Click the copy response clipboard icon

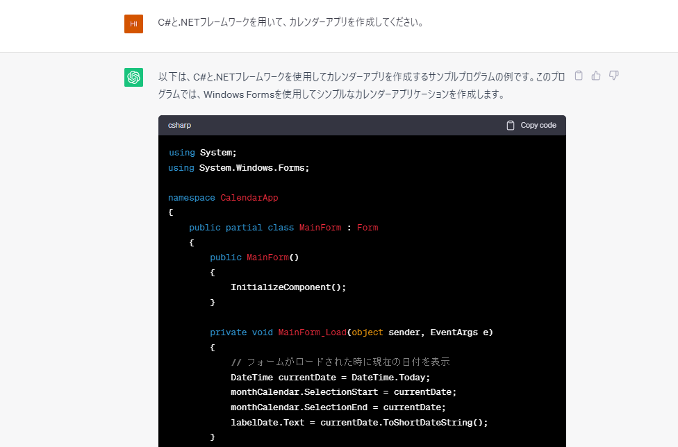click(579, 76)
